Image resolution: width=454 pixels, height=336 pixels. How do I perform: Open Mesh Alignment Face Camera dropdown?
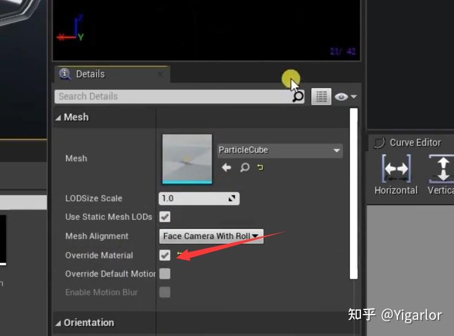(x=211, y=236)
